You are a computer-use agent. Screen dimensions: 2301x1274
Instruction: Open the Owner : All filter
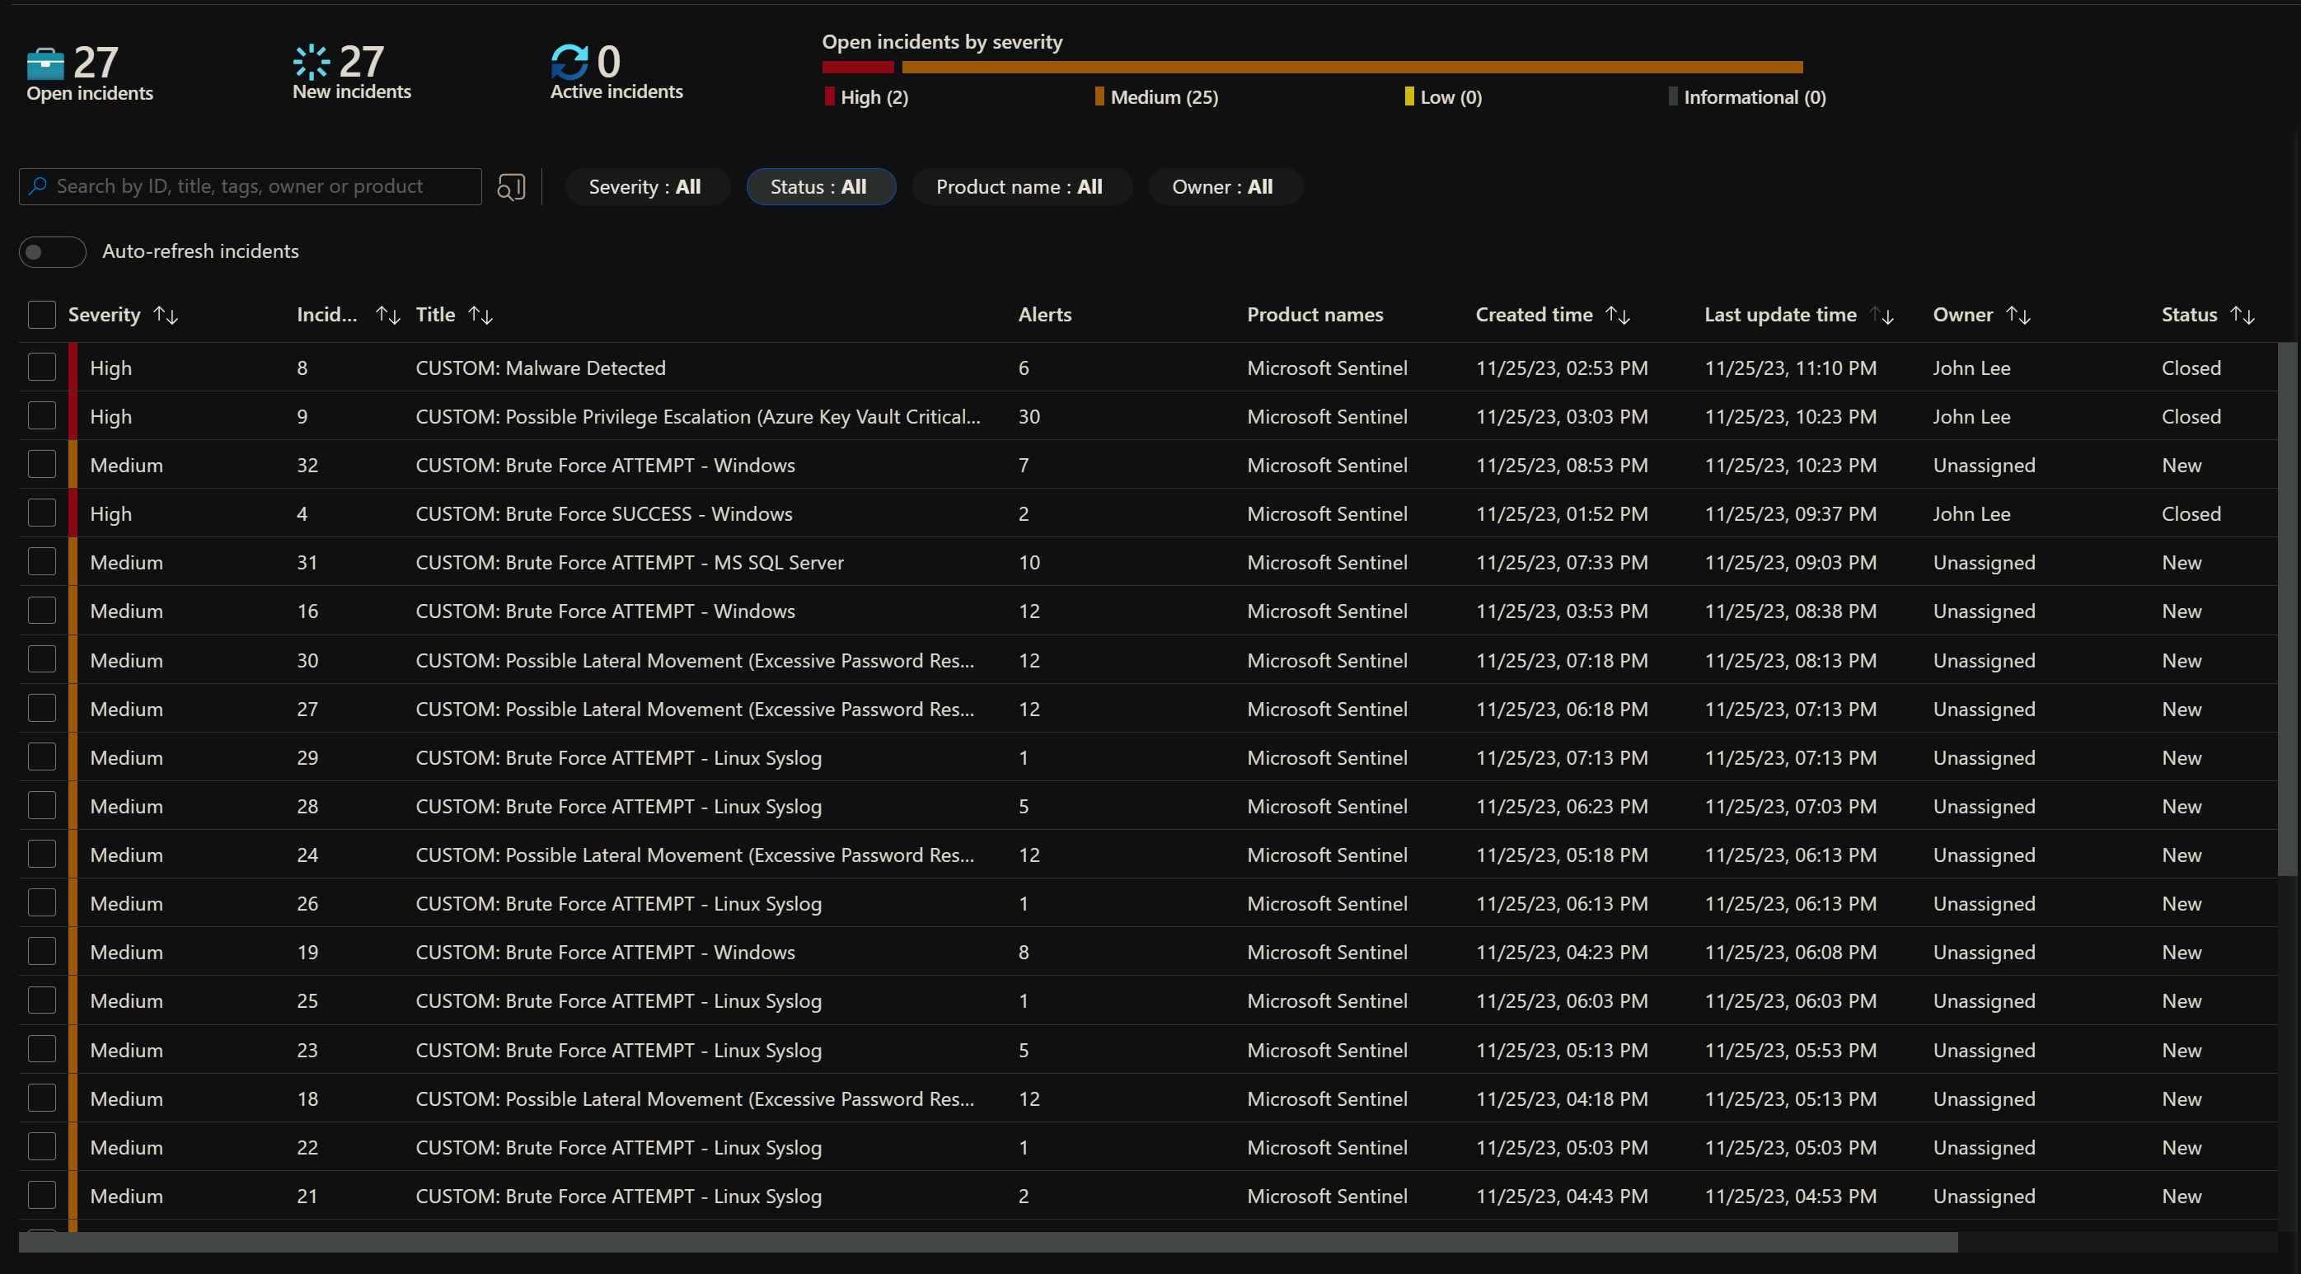[1225, 187]
